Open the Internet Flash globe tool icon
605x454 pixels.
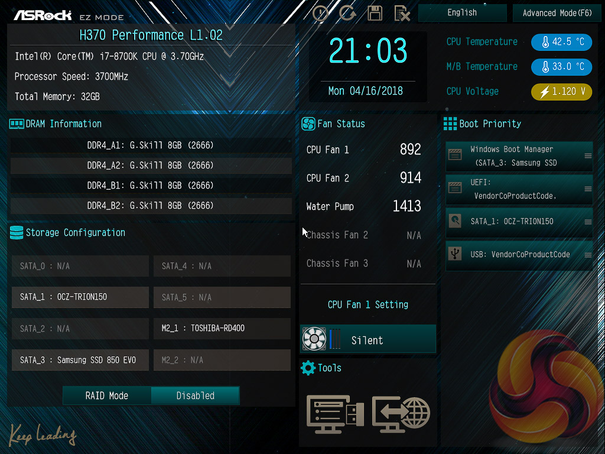[x=401, y=414]
